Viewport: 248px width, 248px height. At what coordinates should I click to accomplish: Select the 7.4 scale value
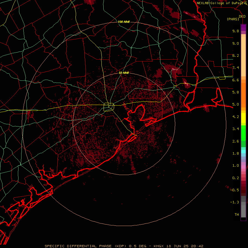236,68
